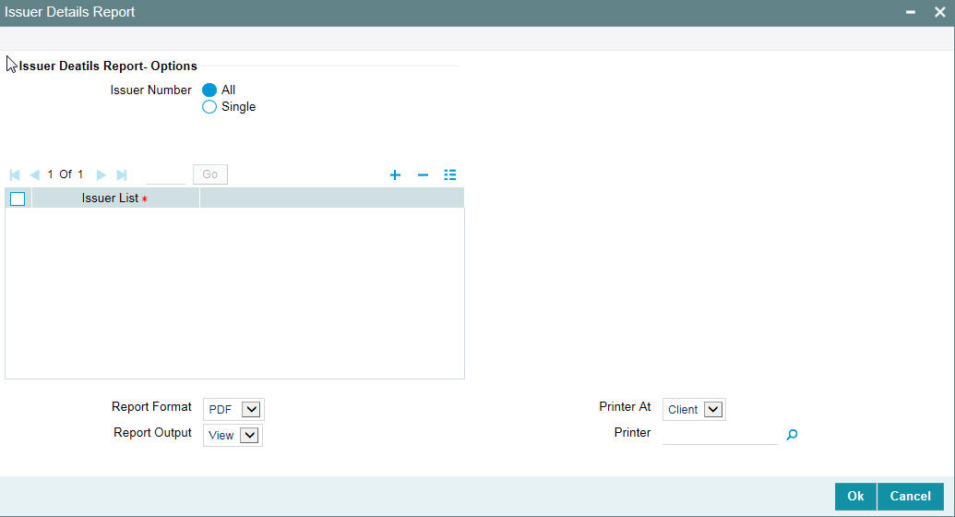
Task: Delete selected row with the minus icon
Action: [x=423, y=175]
